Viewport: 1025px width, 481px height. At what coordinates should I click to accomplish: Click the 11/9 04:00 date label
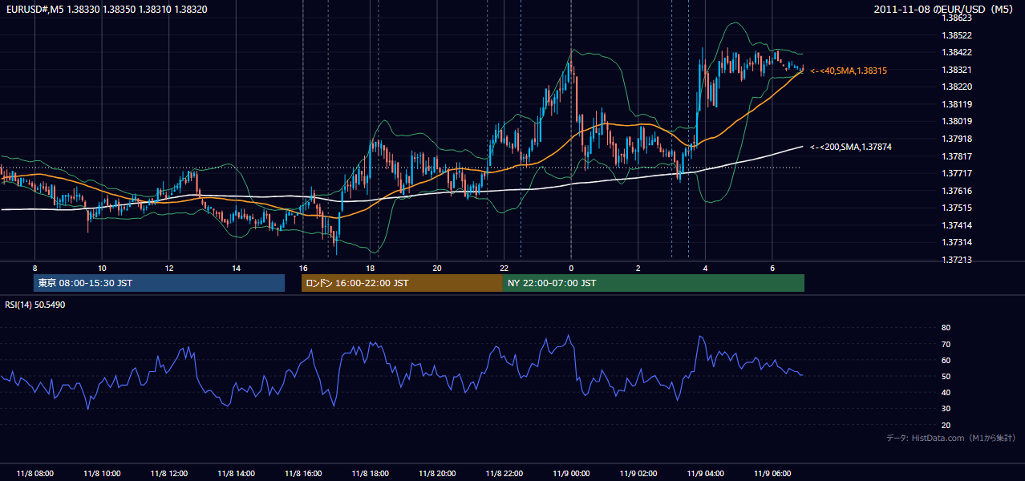(705, 474)
